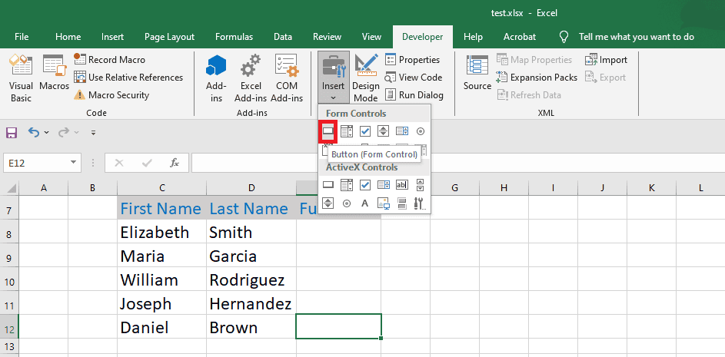This screenshot has width=725, height=357.
Task: Switch to the Formulas tab
Action: pos(234,37)
